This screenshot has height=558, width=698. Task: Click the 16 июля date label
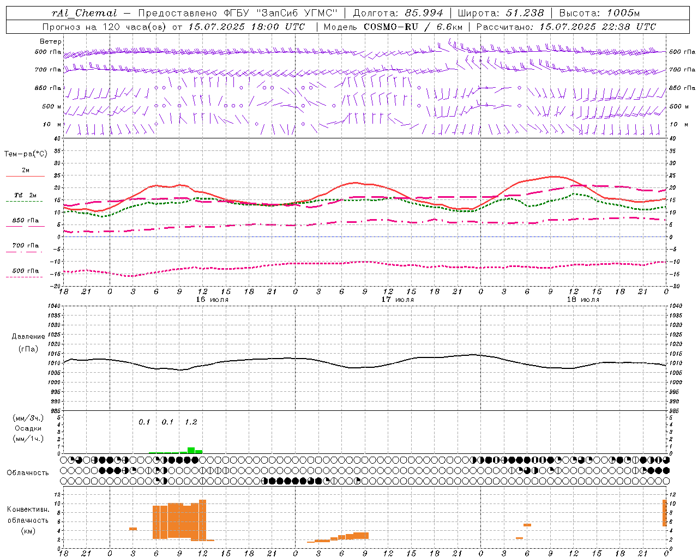[x=212, y=300]
